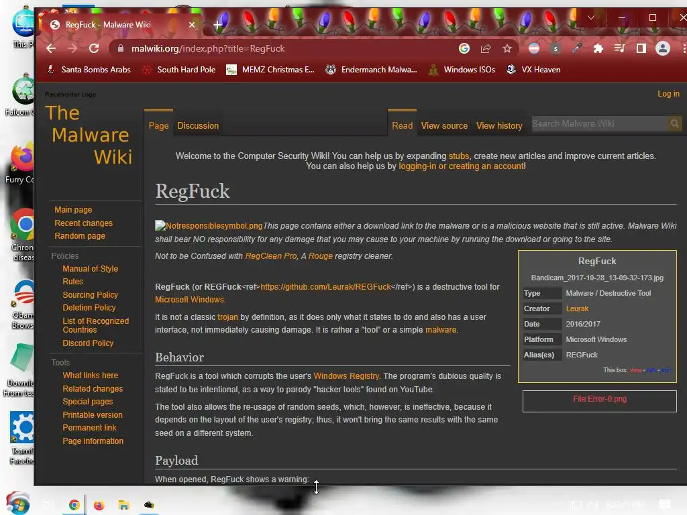Open creator Leurak link in infobox
687x515 pixels.
[577, 308]
